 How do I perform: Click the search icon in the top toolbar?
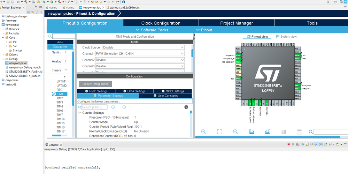(328, 2)
